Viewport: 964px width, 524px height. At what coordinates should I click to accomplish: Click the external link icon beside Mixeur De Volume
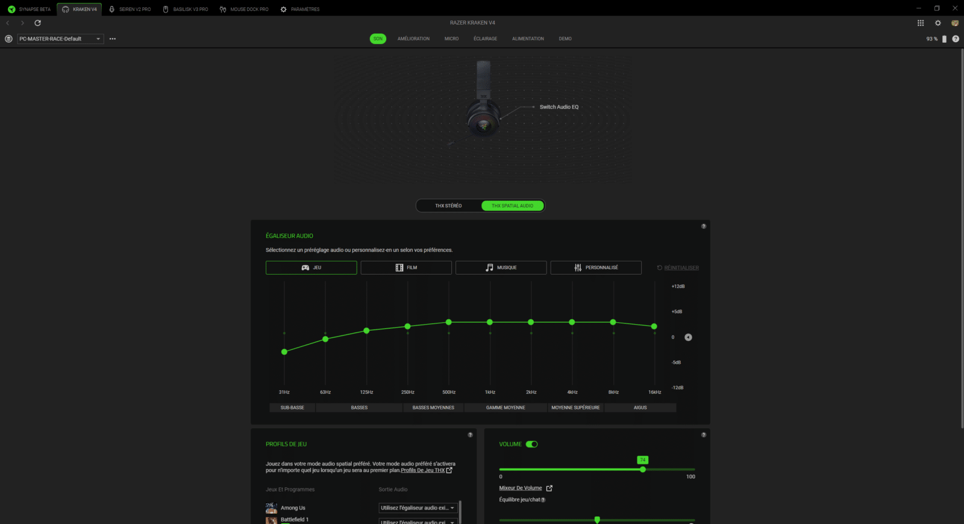[549, 488]
